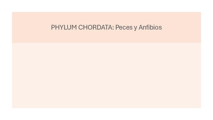Click the white margin below the content area
The width and height of the screenshot is (213, 120).
(106, 114)
